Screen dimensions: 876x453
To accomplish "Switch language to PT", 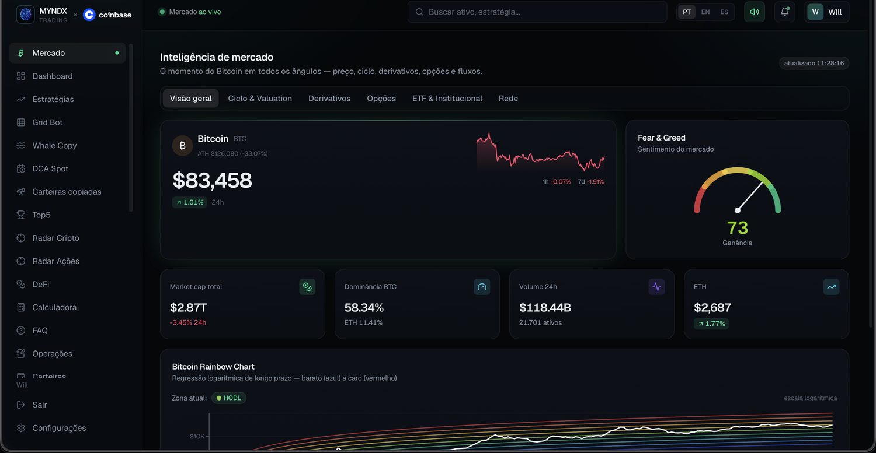I will (x=687, y=12).
